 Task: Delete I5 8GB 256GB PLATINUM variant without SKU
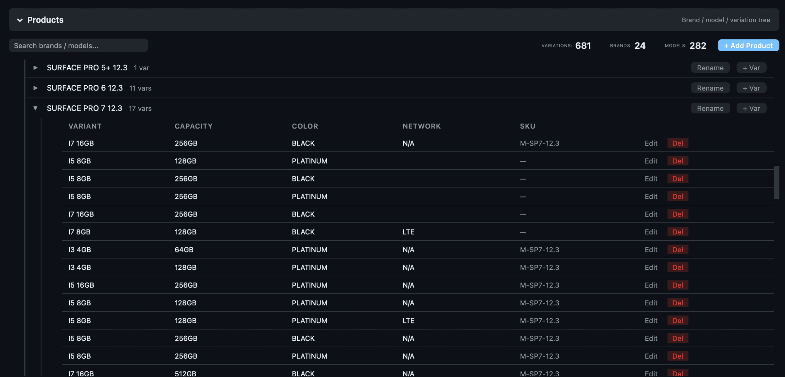coord(678,196)
